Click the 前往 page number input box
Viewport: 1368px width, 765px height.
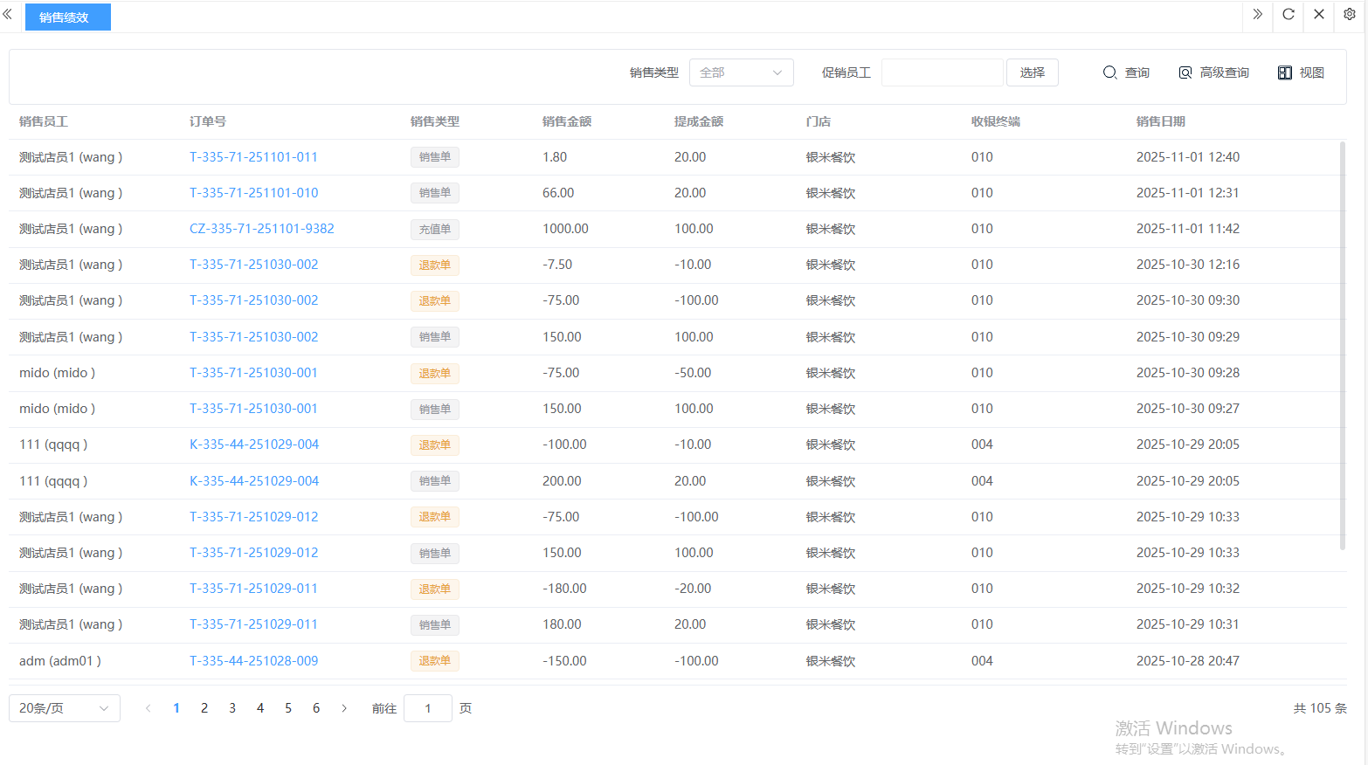coord(427,708)
